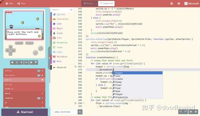Stop the simulator
Screen dimensions: 200x116
[12, 62]
